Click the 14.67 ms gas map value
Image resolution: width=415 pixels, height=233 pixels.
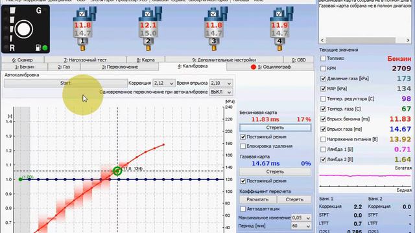click(265, 164)
